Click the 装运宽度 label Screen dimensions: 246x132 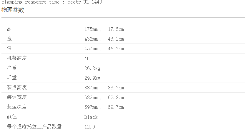coord(17,97)
